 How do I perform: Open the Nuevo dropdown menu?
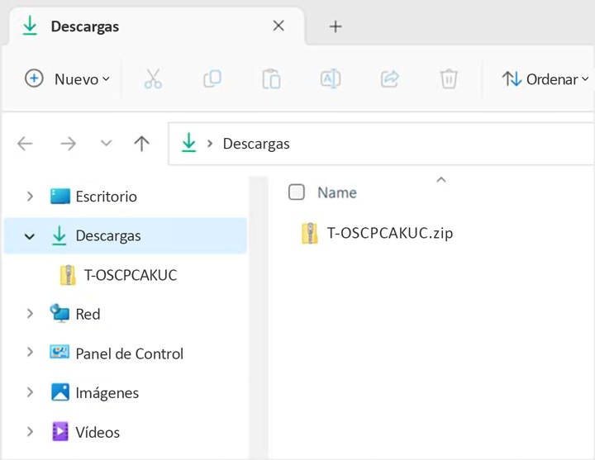point(68,79)
